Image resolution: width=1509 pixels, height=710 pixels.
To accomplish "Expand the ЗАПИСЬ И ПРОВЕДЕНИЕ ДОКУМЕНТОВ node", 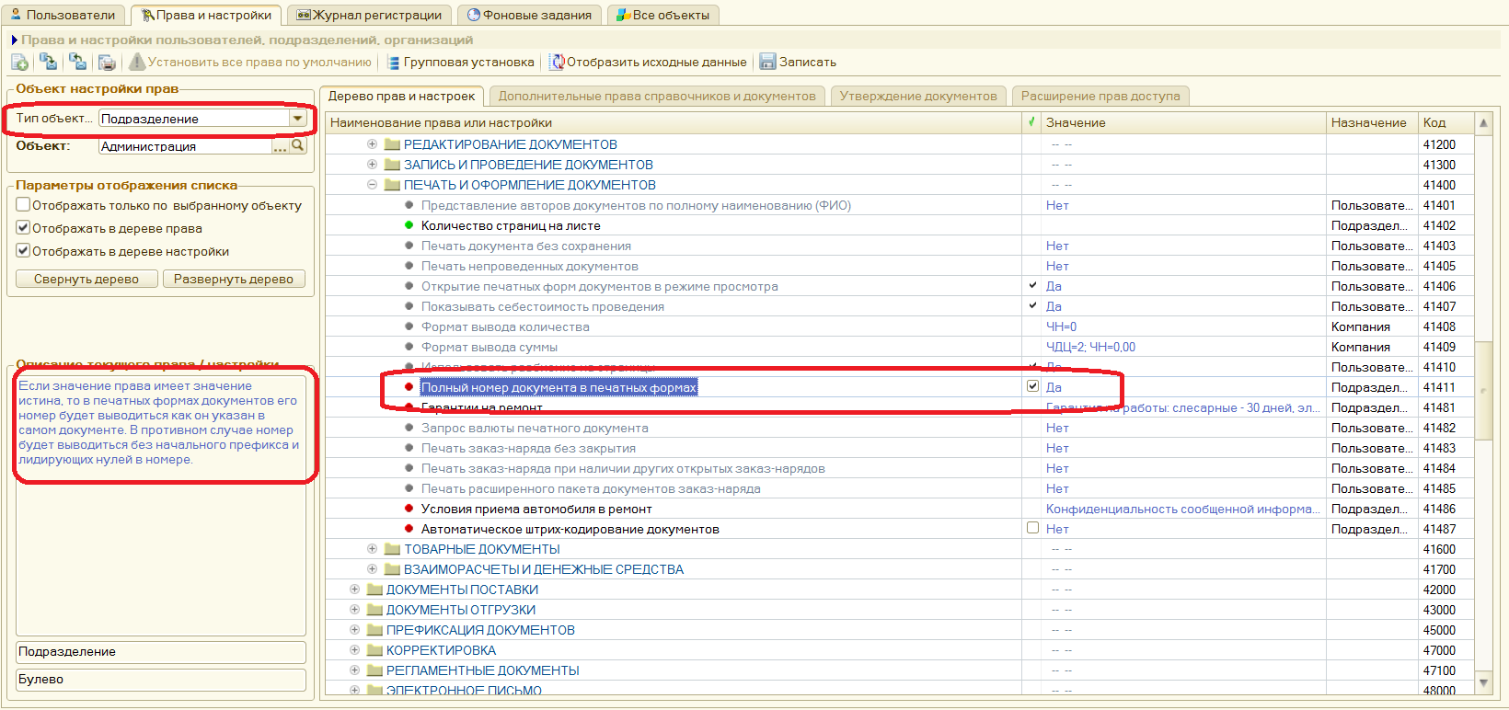I will click(372, 164).
